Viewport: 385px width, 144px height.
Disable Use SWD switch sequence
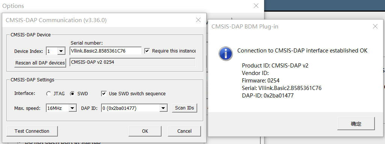point(104,93)
